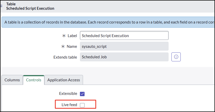Focus the Label text input field
Image resolution: width=215 pixels, height=112 pixels.
pyautogui.click(x=124, y=36)
